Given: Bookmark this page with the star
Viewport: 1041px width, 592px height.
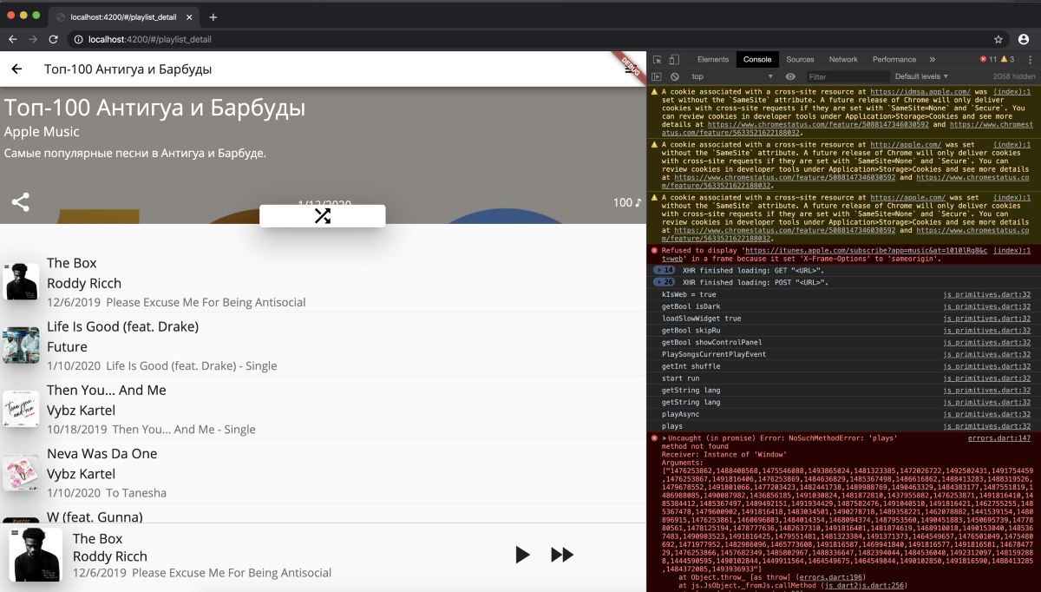Looking at the screenshot, I should coord(998,39).
